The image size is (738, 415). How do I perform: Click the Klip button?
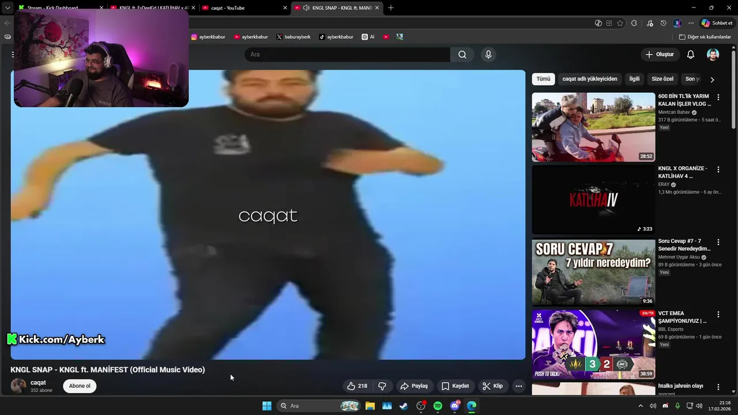pyautogui.click(x=493, y=386)
